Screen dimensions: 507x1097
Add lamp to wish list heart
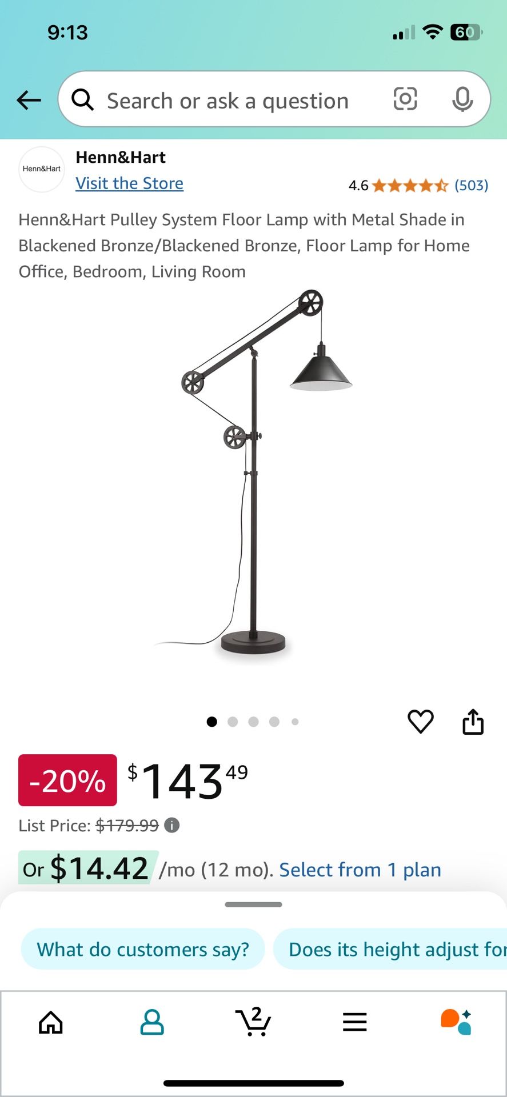421,721
